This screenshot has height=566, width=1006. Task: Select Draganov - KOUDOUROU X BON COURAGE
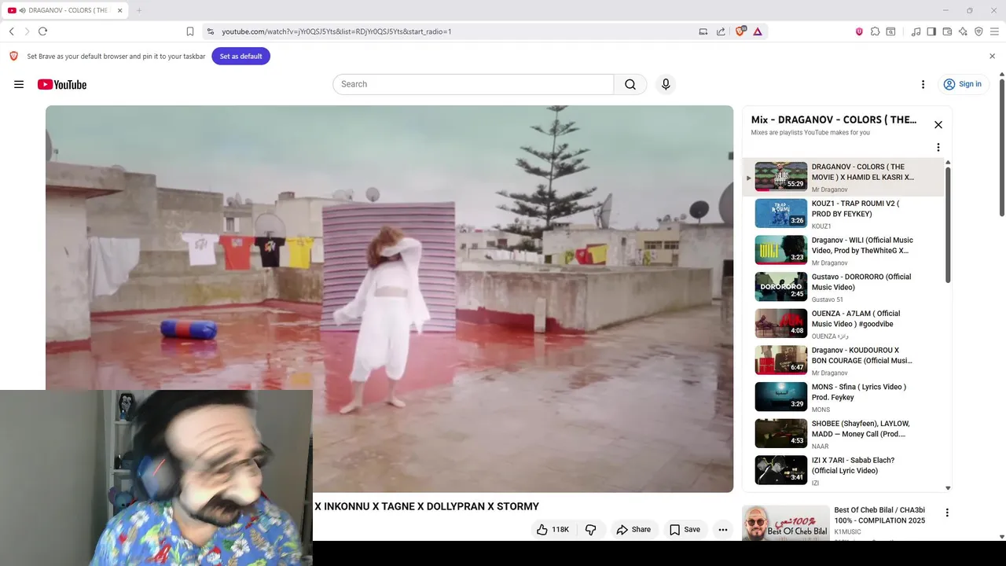click(843, 361)
